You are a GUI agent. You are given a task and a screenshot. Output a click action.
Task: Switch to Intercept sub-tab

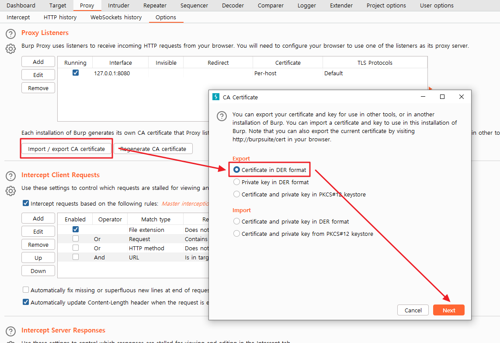coord(18,17)
